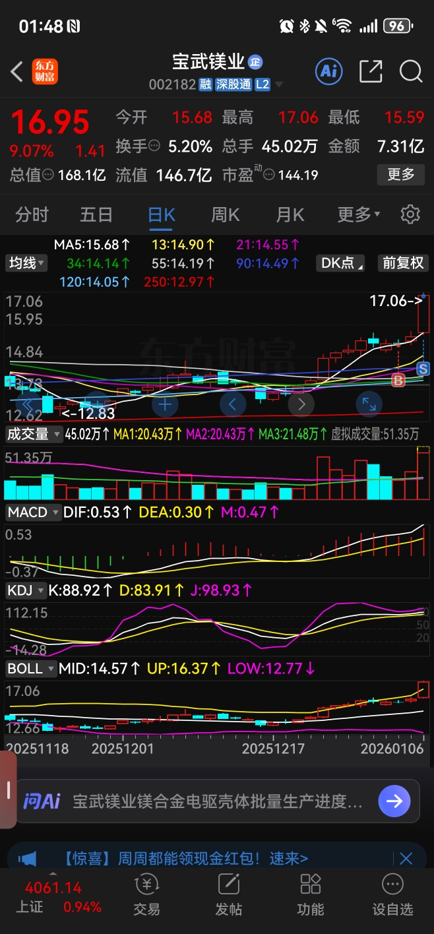Select the 日K tab
This screenshot has width=434, height=934.
tap(162, 214)
